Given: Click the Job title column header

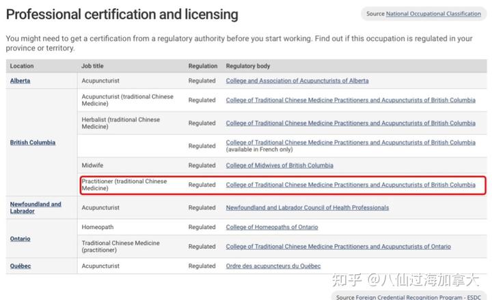Looking at the screenshot, I should [x=92, y=66].
